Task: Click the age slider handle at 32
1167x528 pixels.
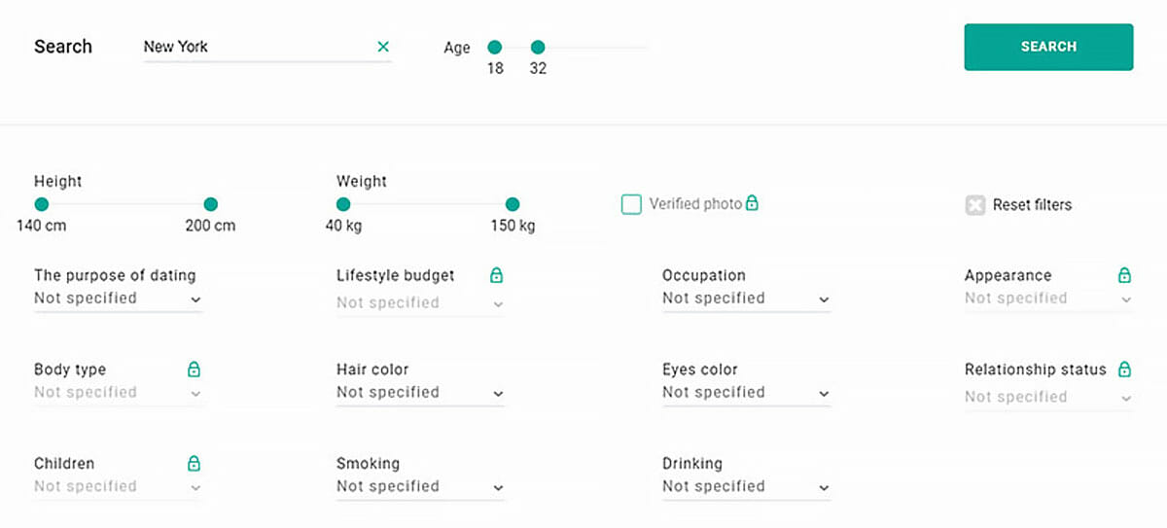Action: pyautogui.click(x=538, y=47)
